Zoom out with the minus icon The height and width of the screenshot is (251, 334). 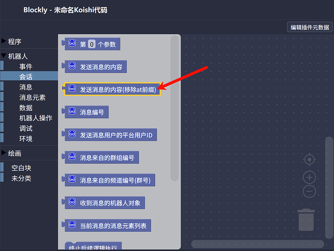(x=309, y=191)
